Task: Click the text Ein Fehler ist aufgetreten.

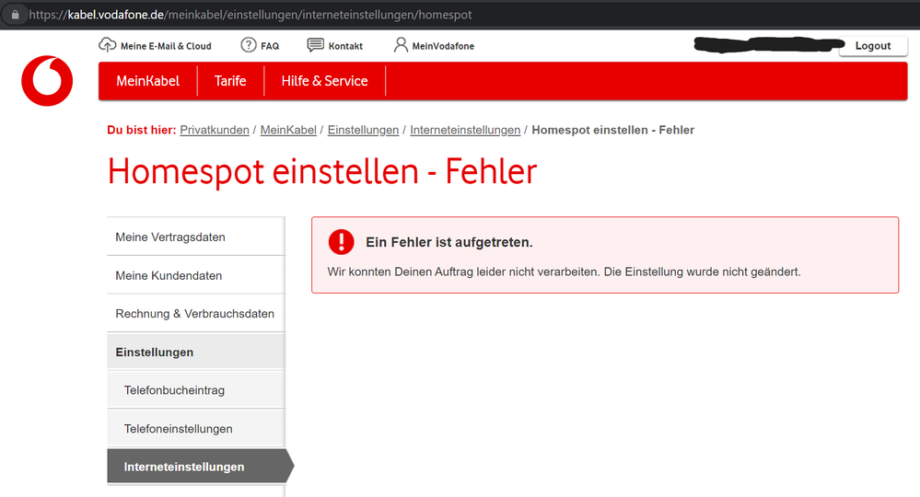Action: point(449,242)
